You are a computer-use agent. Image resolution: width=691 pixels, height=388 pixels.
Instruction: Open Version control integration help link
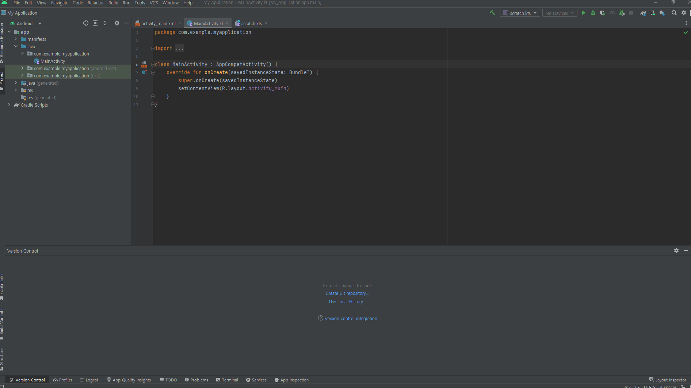click(x=351, y=319)
